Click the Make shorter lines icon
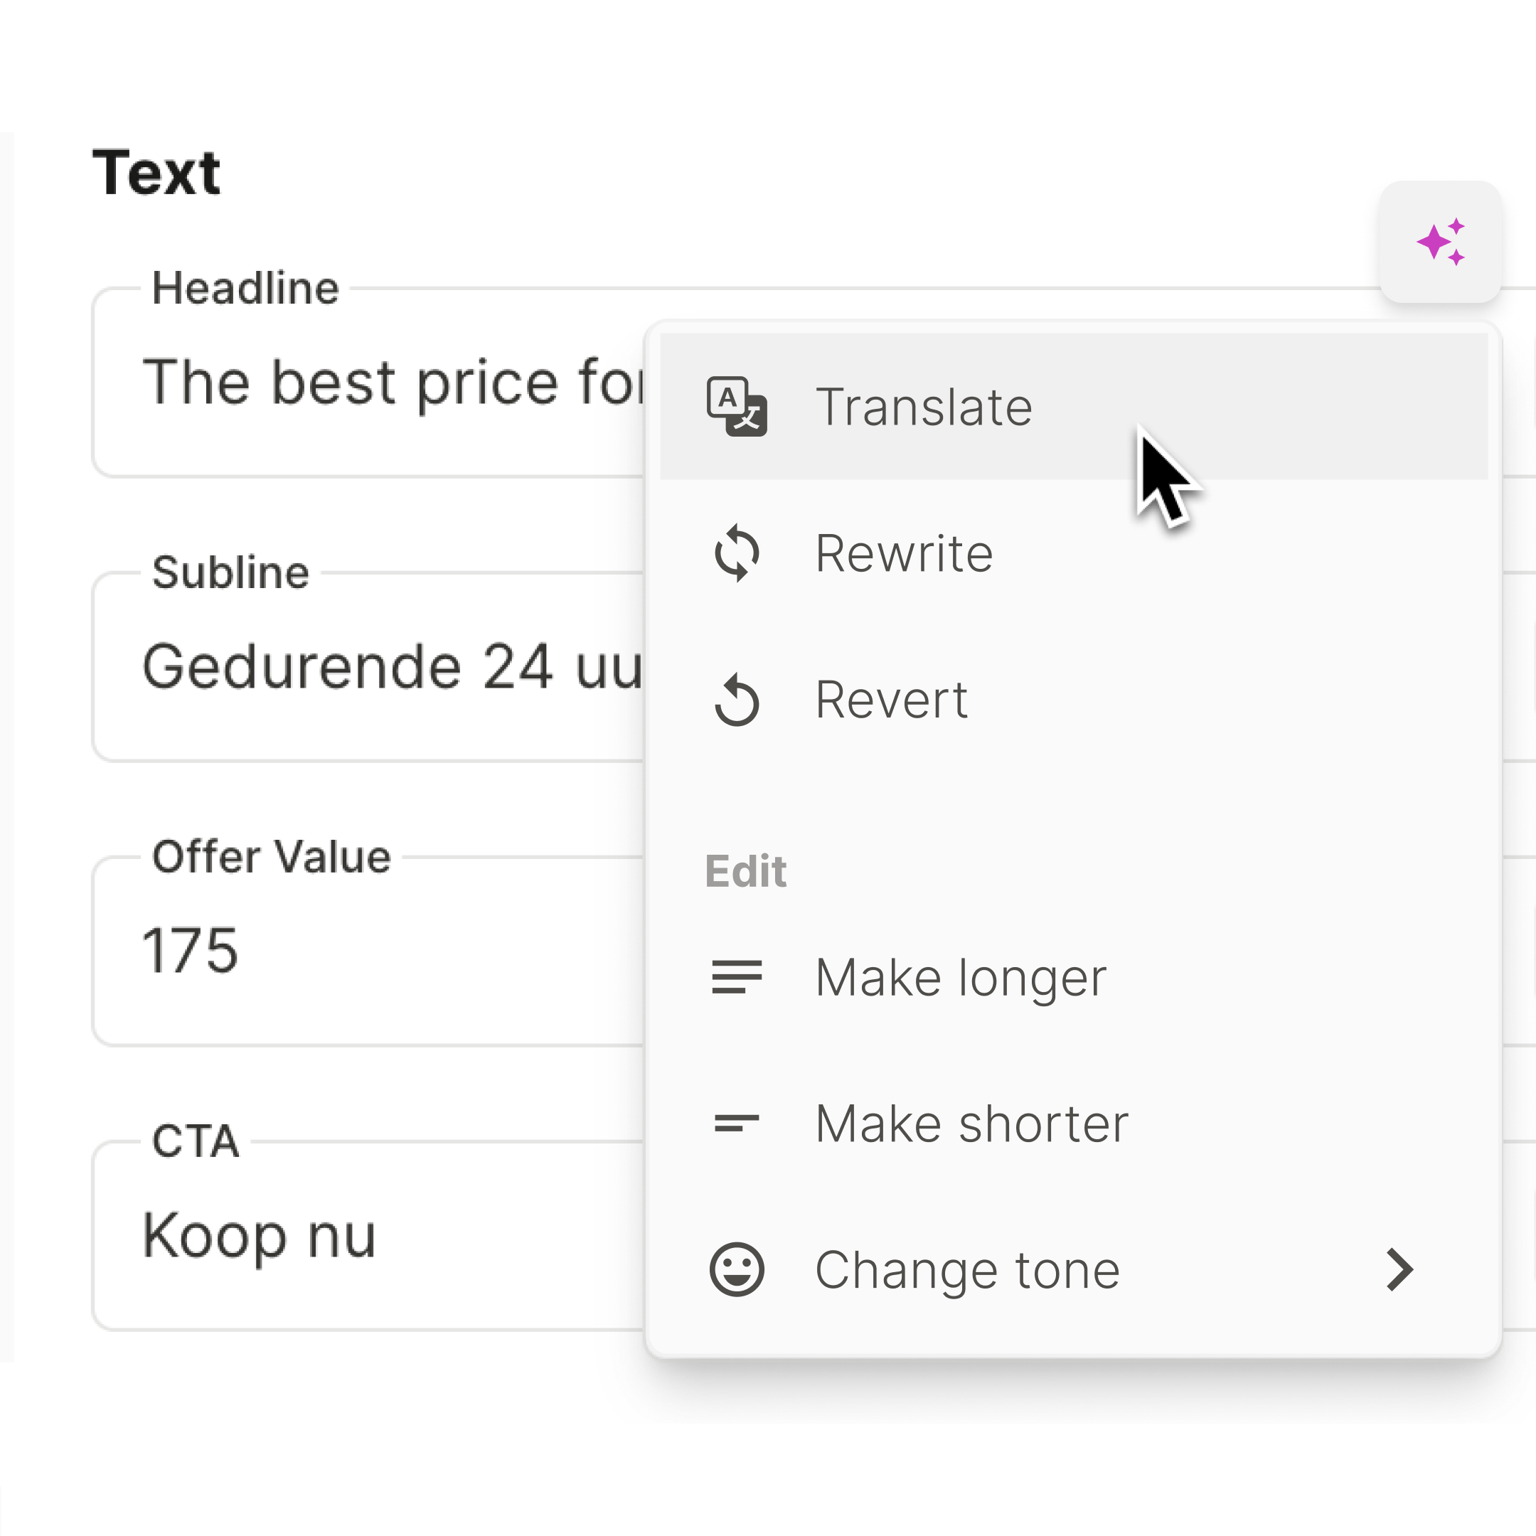The image size is (1536, 1536). click(x=736, y=1123)
